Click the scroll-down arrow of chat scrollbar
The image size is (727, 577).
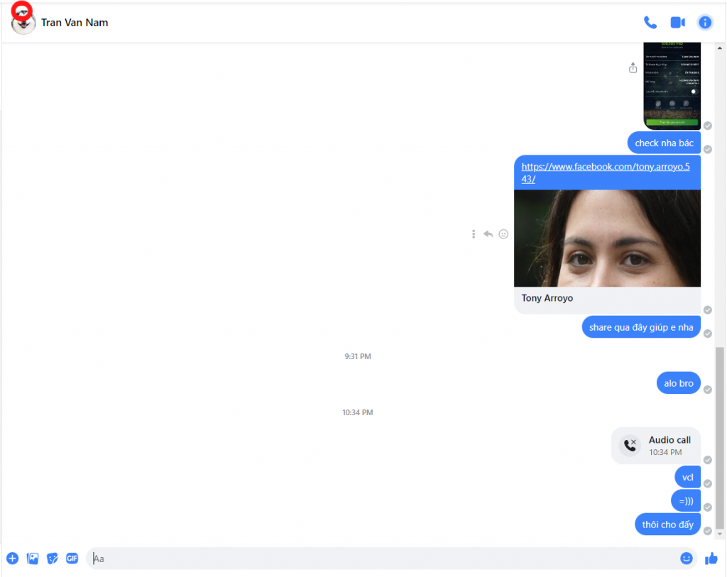coord(720,533)
